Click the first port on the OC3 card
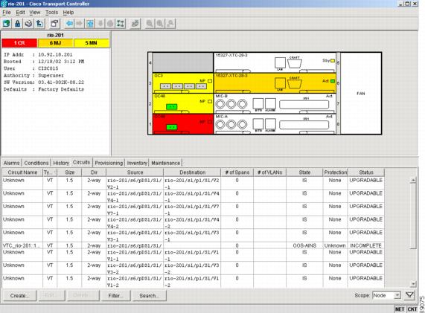This screenshot has width=425, height=313. (x=166, y=86)
